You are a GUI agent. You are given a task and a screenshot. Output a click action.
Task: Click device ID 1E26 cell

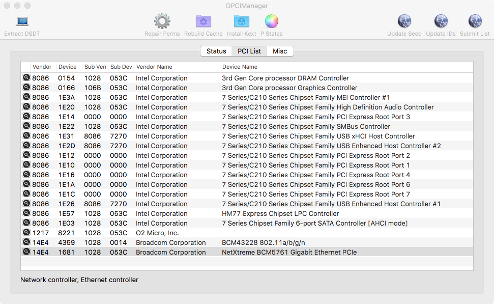click(67, 204)
